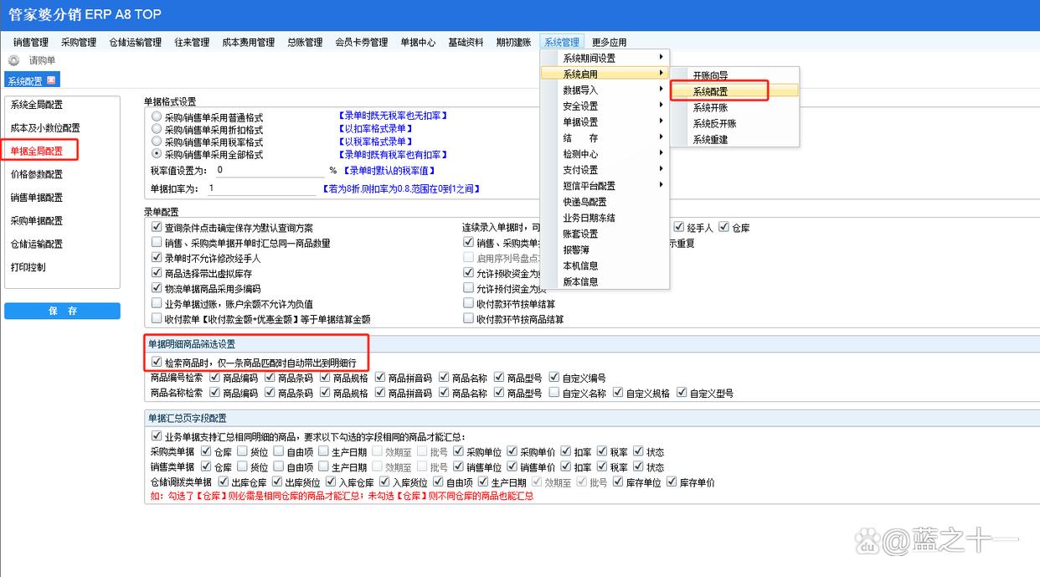Choose 版本信息 in 系统管理 menu
Viewport: 1040px width, 577px height.
pyautogui.click(x=580, y=282)
